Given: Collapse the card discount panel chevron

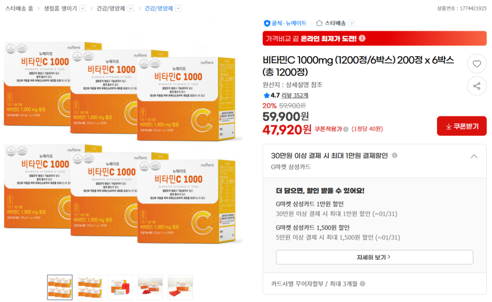Looking at the screenshot, I should [x=474, y=156].
